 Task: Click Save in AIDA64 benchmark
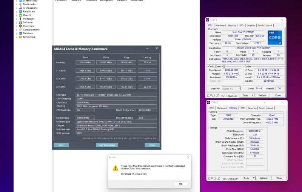pyautogui.click(x=61, y=145)
